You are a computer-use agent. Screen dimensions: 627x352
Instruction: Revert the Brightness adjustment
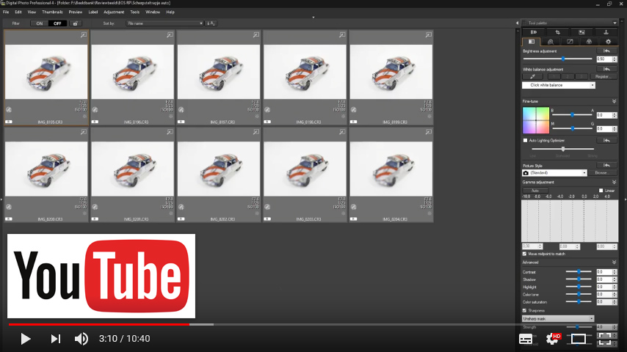click(x=606, y=51)
